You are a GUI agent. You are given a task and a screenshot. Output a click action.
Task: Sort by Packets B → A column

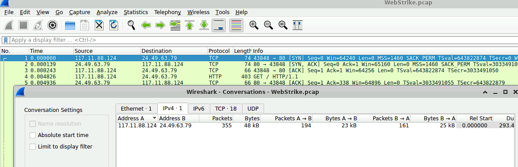coord(384,118)
